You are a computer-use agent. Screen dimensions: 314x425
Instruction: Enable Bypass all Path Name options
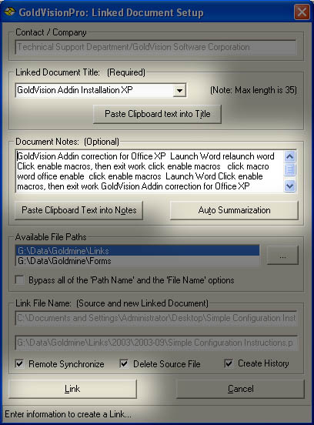[19, 279]
